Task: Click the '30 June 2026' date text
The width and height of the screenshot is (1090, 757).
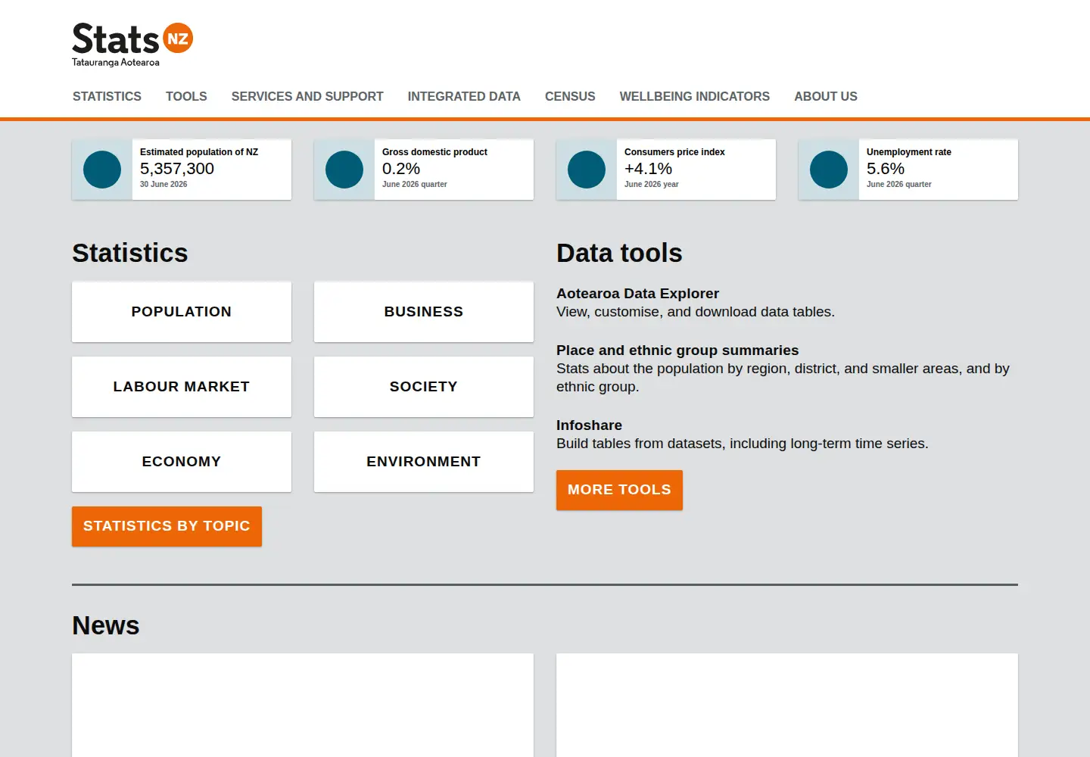Action: pyautogui.click(x=163, y=184)
